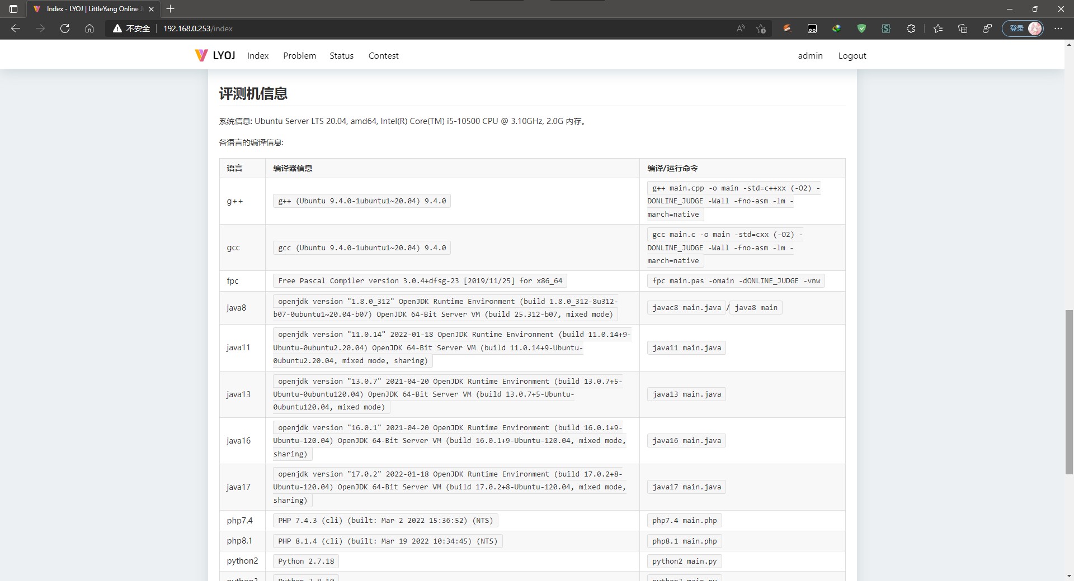The height and width of the screenshot is (581, 1074).
Task: Open the browser Extensions puzzle menu
Action: pyautogui.click(x=911, y=28)
